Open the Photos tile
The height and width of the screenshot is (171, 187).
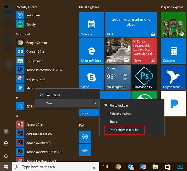pyautogui.click(x=118, y=51)
